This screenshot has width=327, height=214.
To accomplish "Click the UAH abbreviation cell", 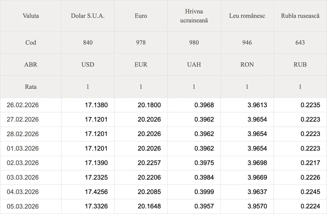I will [x=194, y=65].
